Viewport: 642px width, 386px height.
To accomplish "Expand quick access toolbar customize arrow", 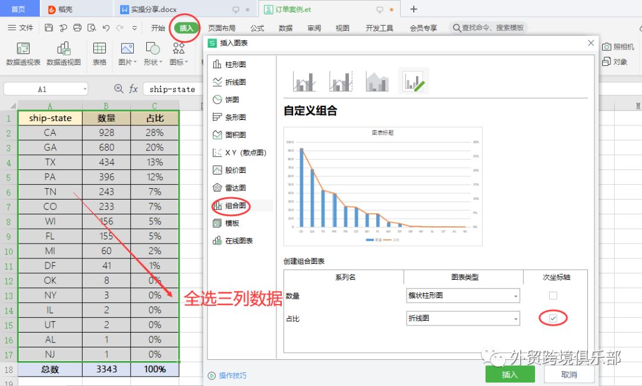I will pos(134,28).
